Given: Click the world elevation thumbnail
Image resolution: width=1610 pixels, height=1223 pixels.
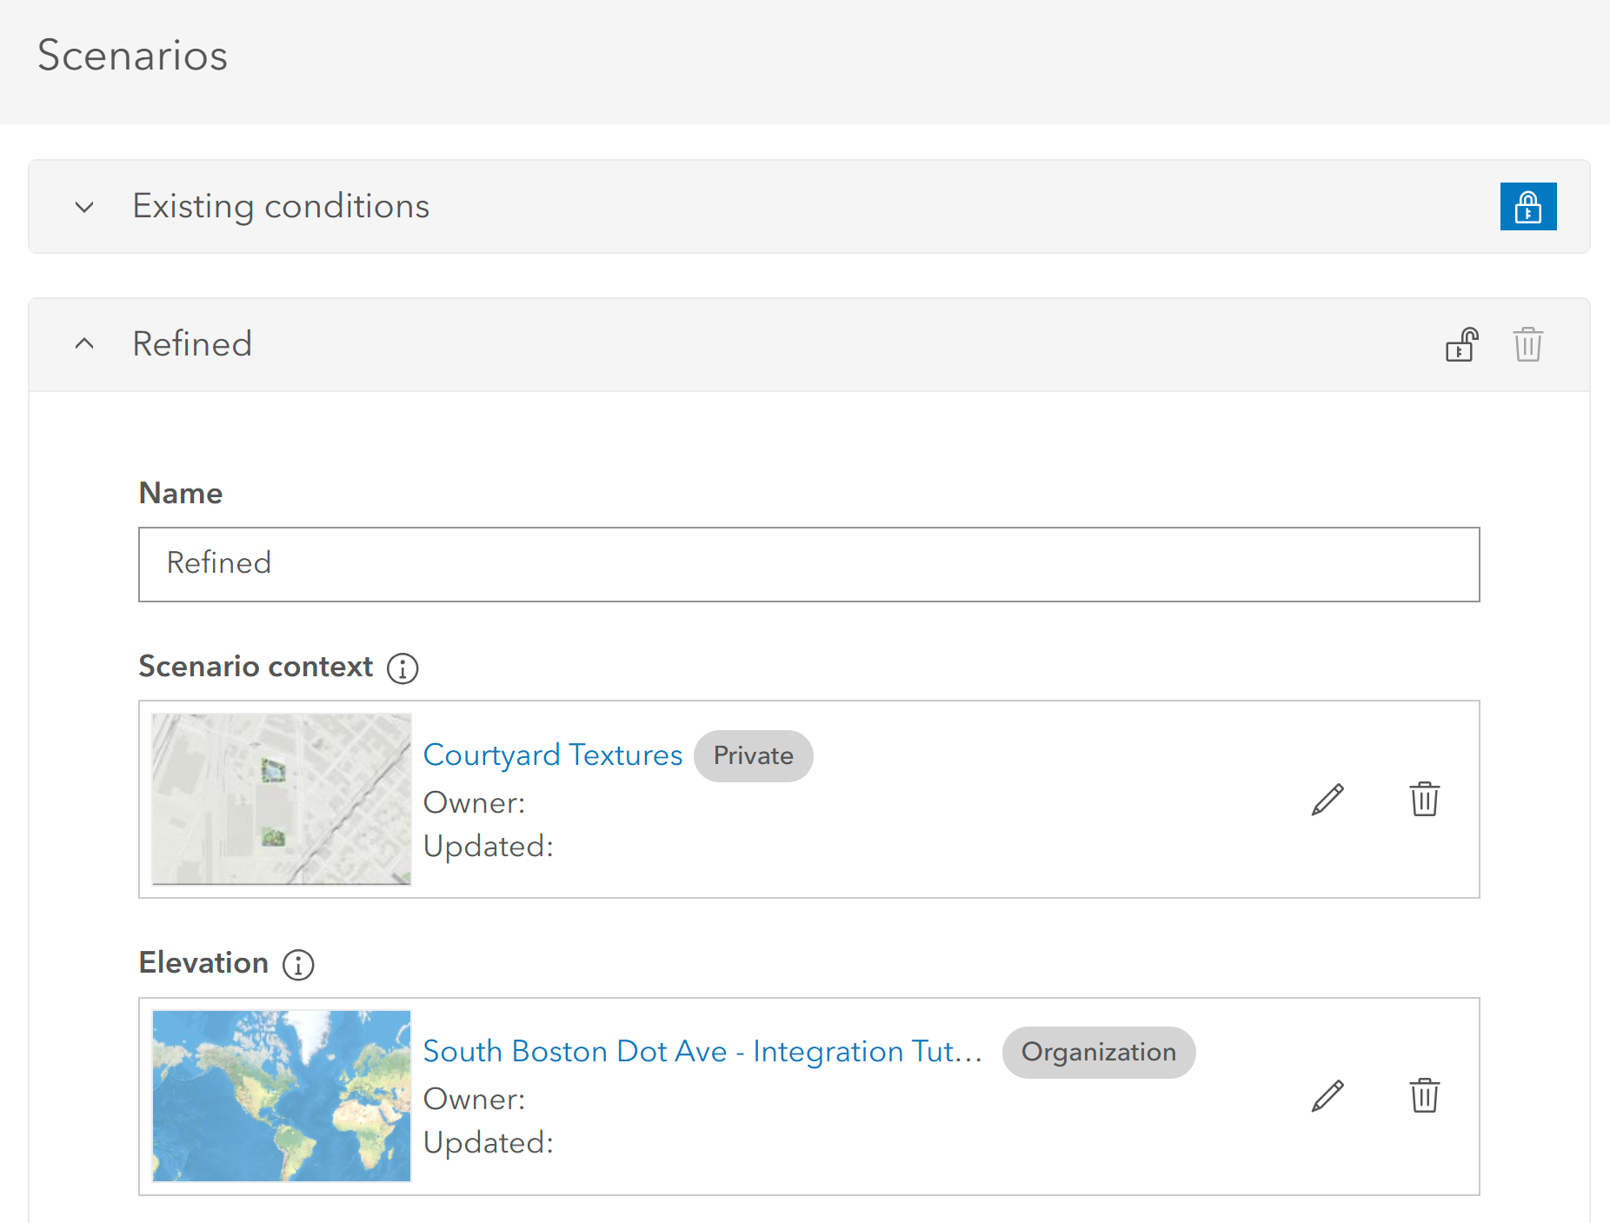Looking at the screenshot, I should click(x=281, y=1095).
